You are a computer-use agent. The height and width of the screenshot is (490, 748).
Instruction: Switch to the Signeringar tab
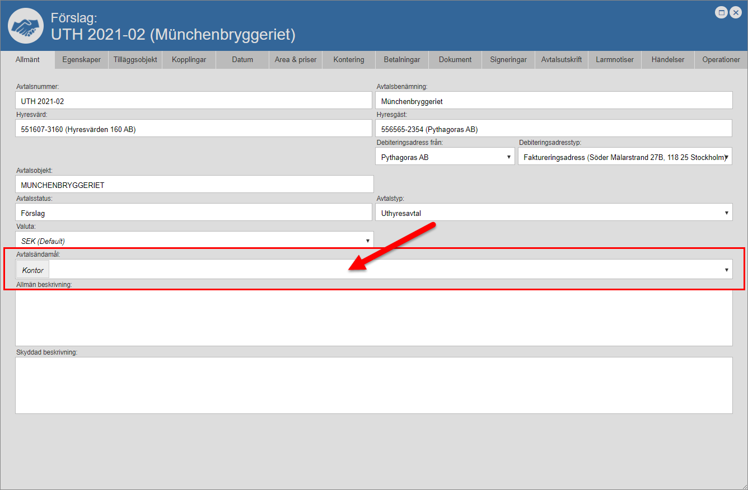[508, 60]
